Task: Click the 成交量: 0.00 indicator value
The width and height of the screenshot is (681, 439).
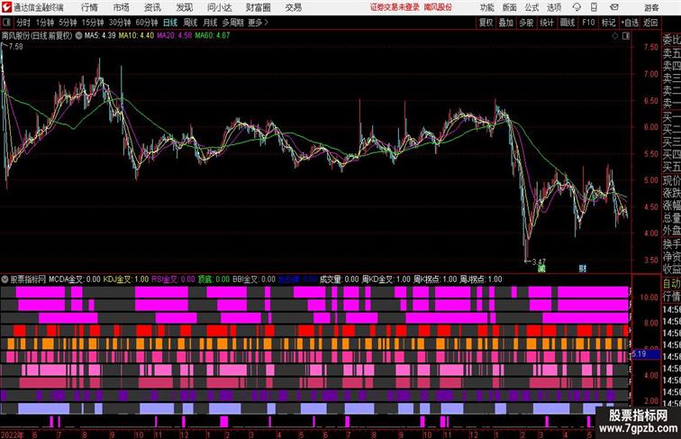Action: click(340, 279)
